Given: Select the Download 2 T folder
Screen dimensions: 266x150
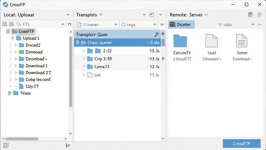Looking at the screenshot, I should (35, 73).
